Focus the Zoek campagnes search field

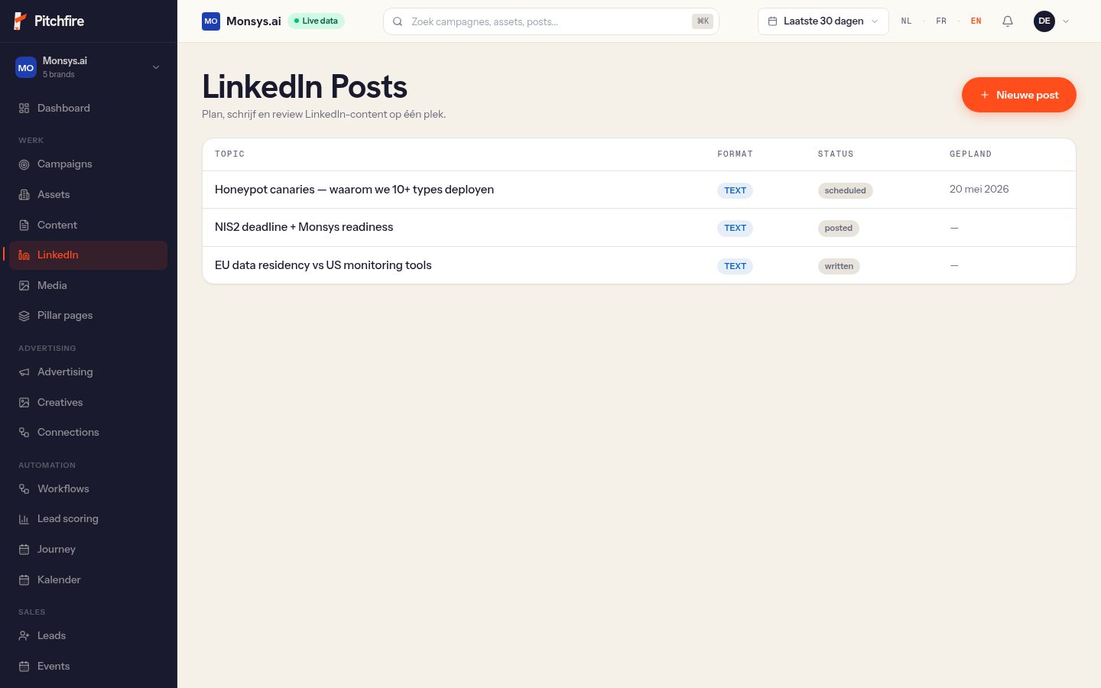click(x=551, y=21)
